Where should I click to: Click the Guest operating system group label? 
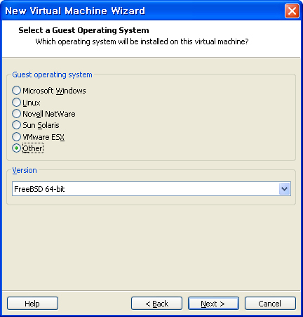(x=52, y=75)
